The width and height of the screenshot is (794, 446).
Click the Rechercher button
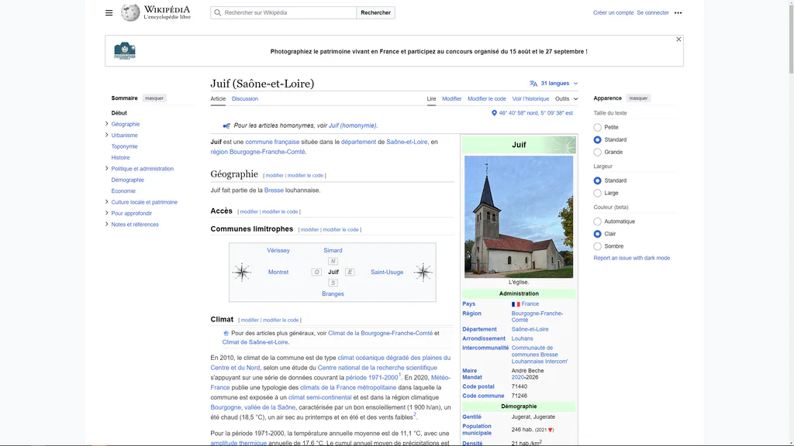(375, 12)
